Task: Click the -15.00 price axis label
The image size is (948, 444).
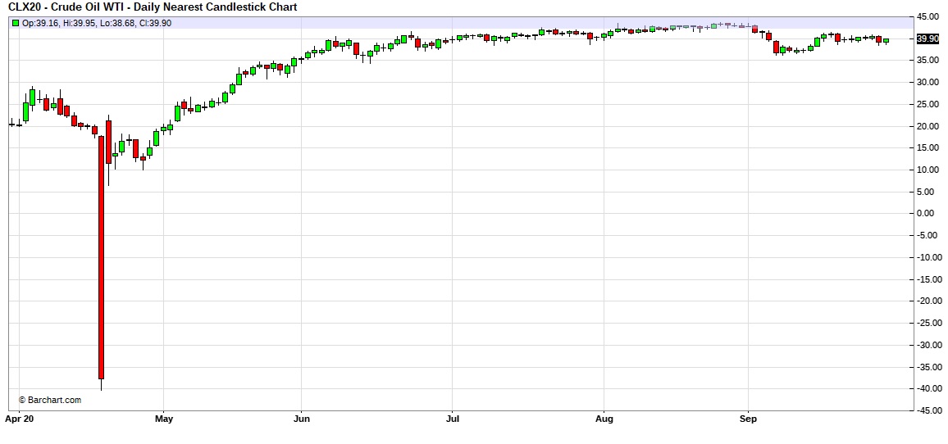Action: [927, 279]
